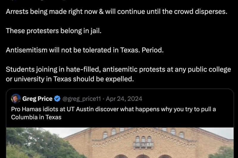The width and height of the screenshot is (238, 158).
Task: Click 'or university in Texas should be expelled'
Action: pyautogui.click(x=70, y=79)
